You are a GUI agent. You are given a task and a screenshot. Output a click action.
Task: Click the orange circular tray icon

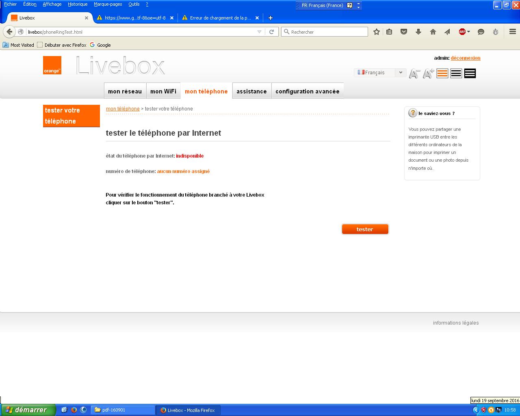point(491,410)
